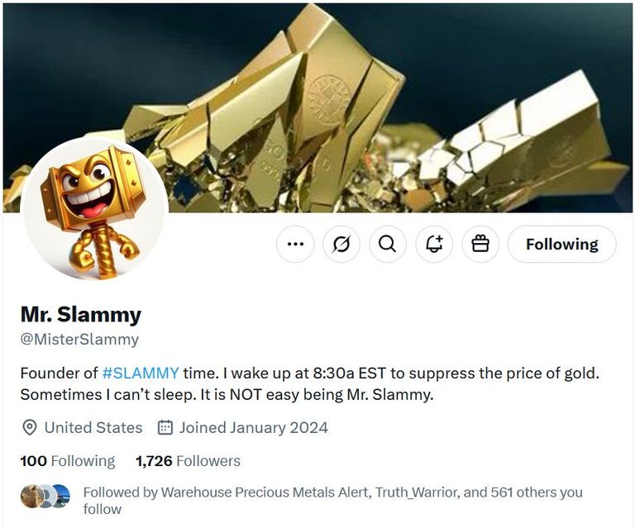The width and height of the screenshot is (635, 528).
Task: Click the Grok slashed-circle icon
Action: [341, 245]
